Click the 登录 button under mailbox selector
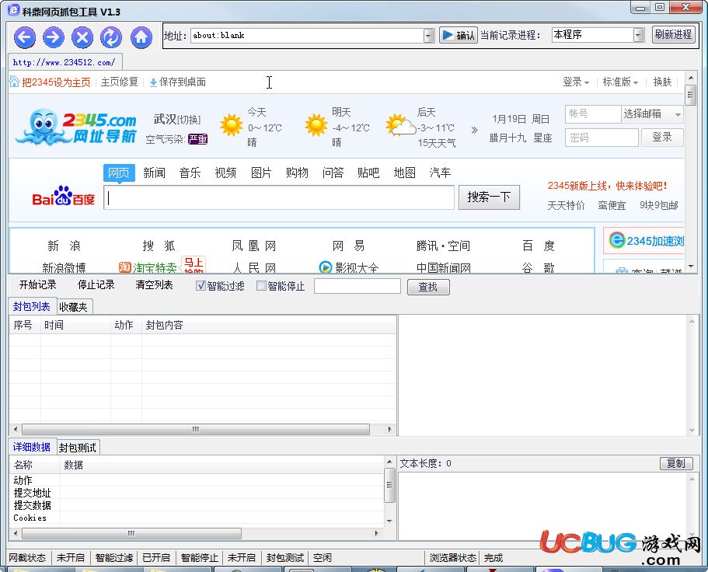Image resolution: width=708 pixels, height=572 pixels. (x=662, y=138)
